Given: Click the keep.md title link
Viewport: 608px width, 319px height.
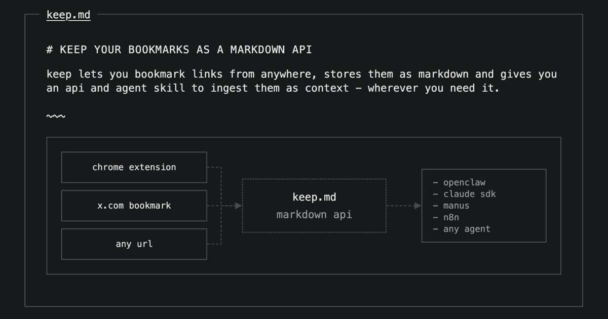Looking at the screenshot, I should click(x=68, y=14).
